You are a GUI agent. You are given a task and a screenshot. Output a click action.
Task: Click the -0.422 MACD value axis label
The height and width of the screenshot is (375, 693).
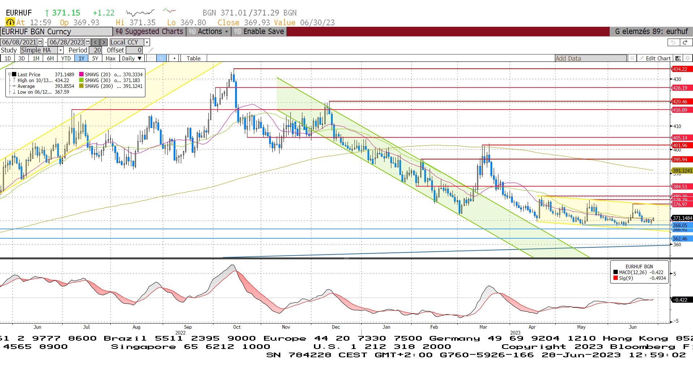681,300
